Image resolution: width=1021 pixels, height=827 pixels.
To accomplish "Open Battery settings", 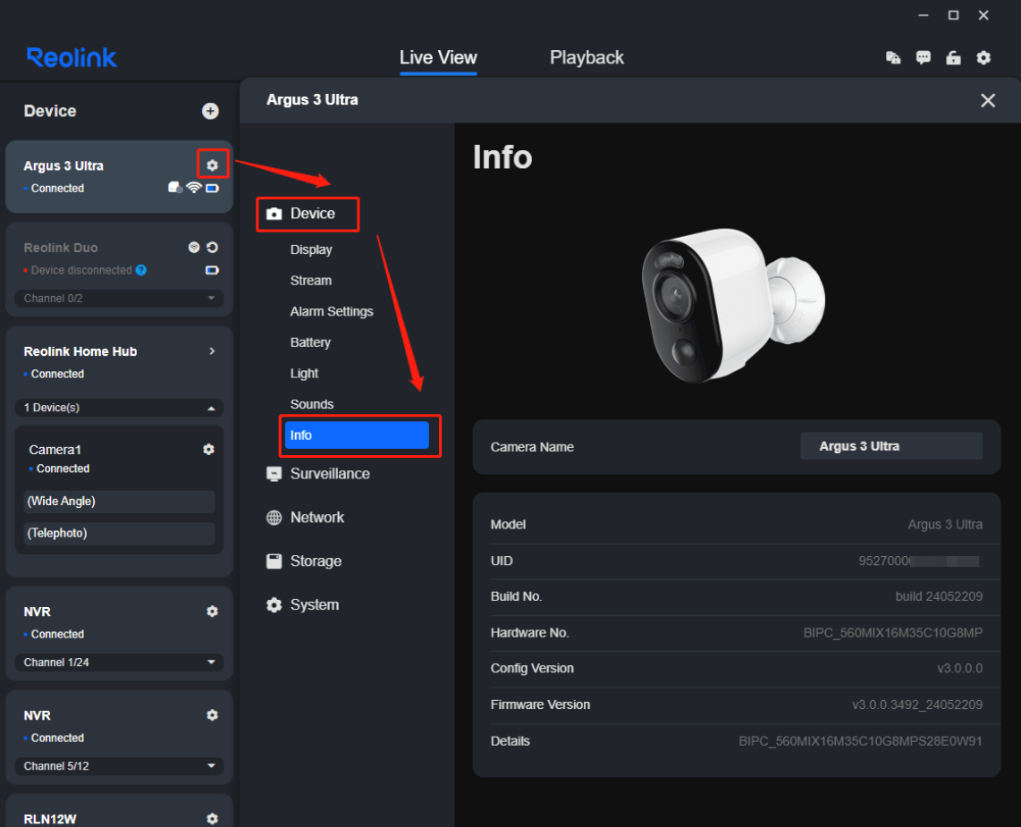I will point(310,342).
